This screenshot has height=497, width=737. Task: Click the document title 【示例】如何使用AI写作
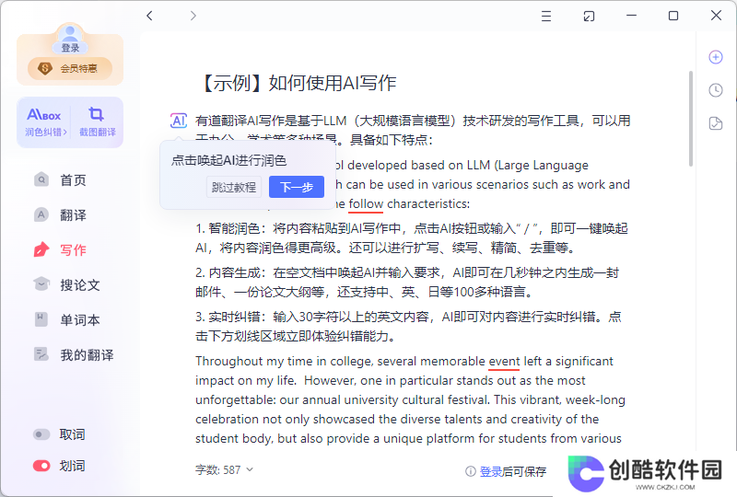pyautogui.click(x=298, y=83)
